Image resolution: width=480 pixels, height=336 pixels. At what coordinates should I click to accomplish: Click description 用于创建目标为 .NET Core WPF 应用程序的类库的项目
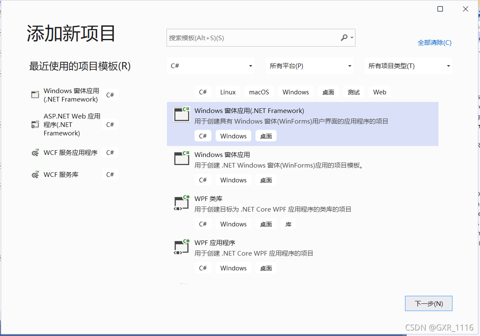pyautogui.click(x=273, y=209)
